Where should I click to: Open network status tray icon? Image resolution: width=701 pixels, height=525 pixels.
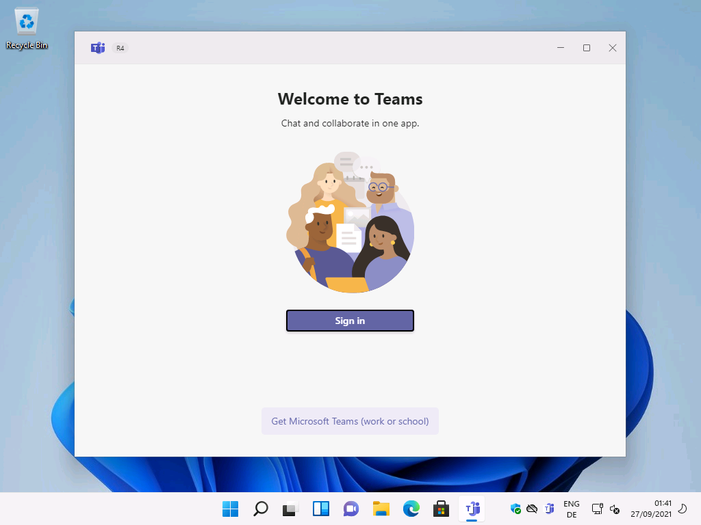597,509
